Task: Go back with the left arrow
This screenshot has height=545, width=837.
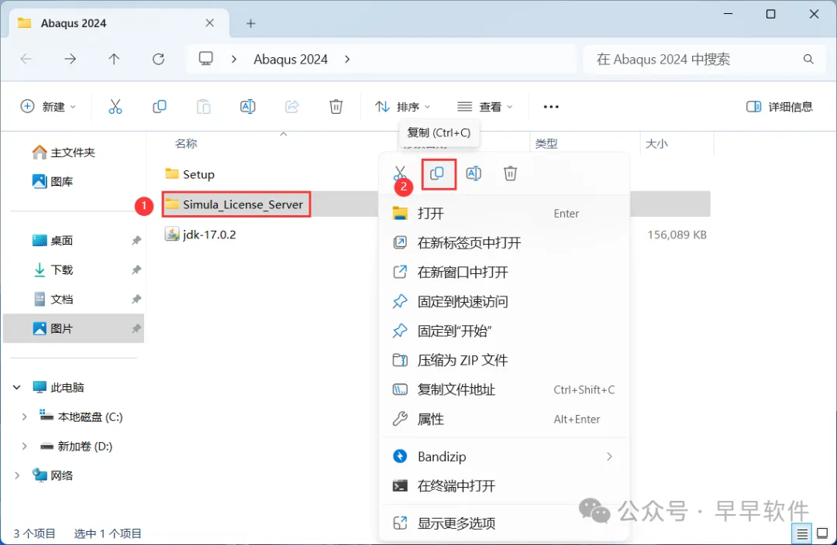Action: point(26,59)
